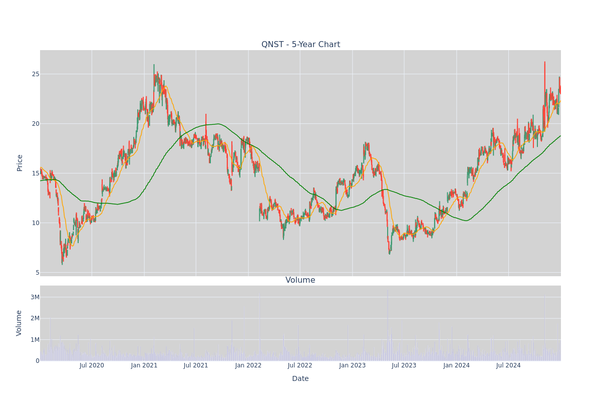Click the "Jul 2022" date tick label

300,365
